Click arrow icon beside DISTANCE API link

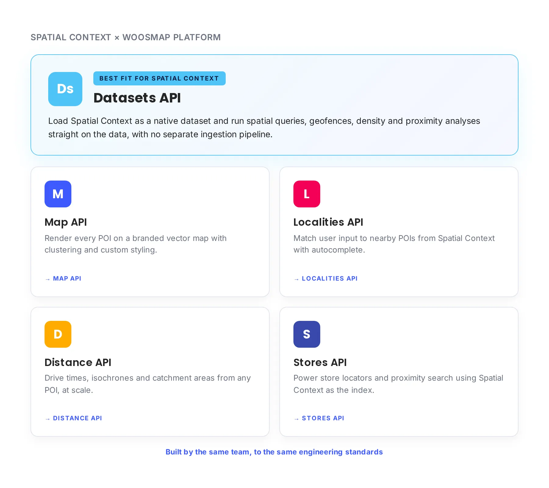click(48, 419)
